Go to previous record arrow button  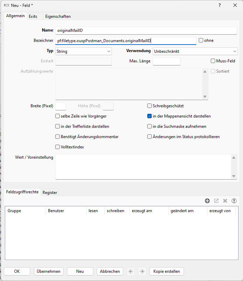click(131, 271)
